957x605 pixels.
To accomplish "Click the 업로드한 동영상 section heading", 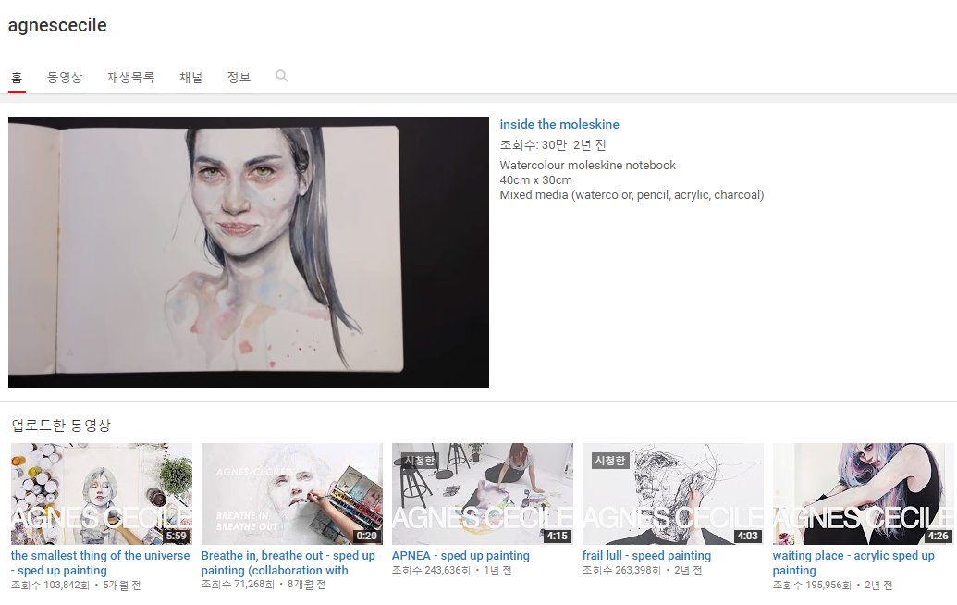I will coord(61,426).
